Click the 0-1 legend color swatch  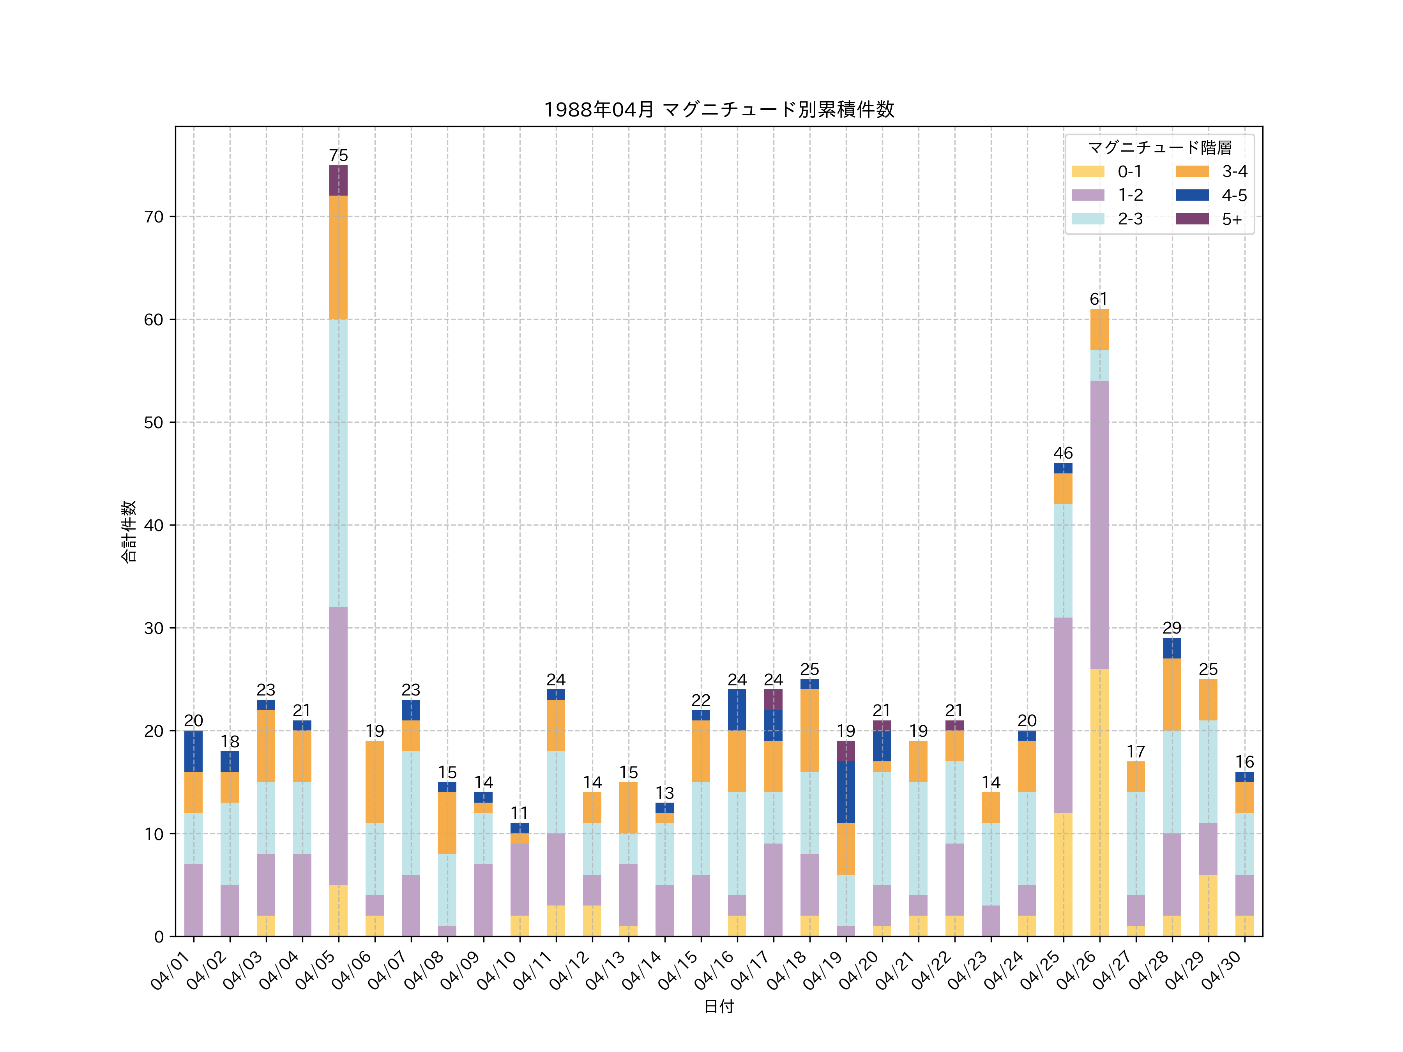click(x=1088, y=171)
